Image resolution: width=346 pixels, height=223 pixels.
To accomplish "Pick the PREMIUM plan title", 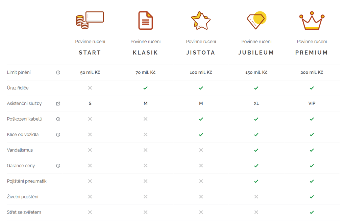I will coord(312,53).
